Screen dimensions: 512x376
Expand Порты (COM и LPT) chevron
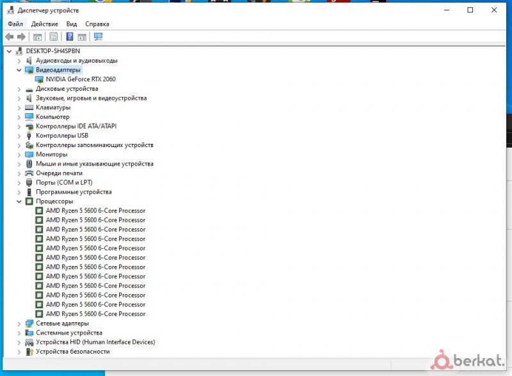[x=19, y=183]
